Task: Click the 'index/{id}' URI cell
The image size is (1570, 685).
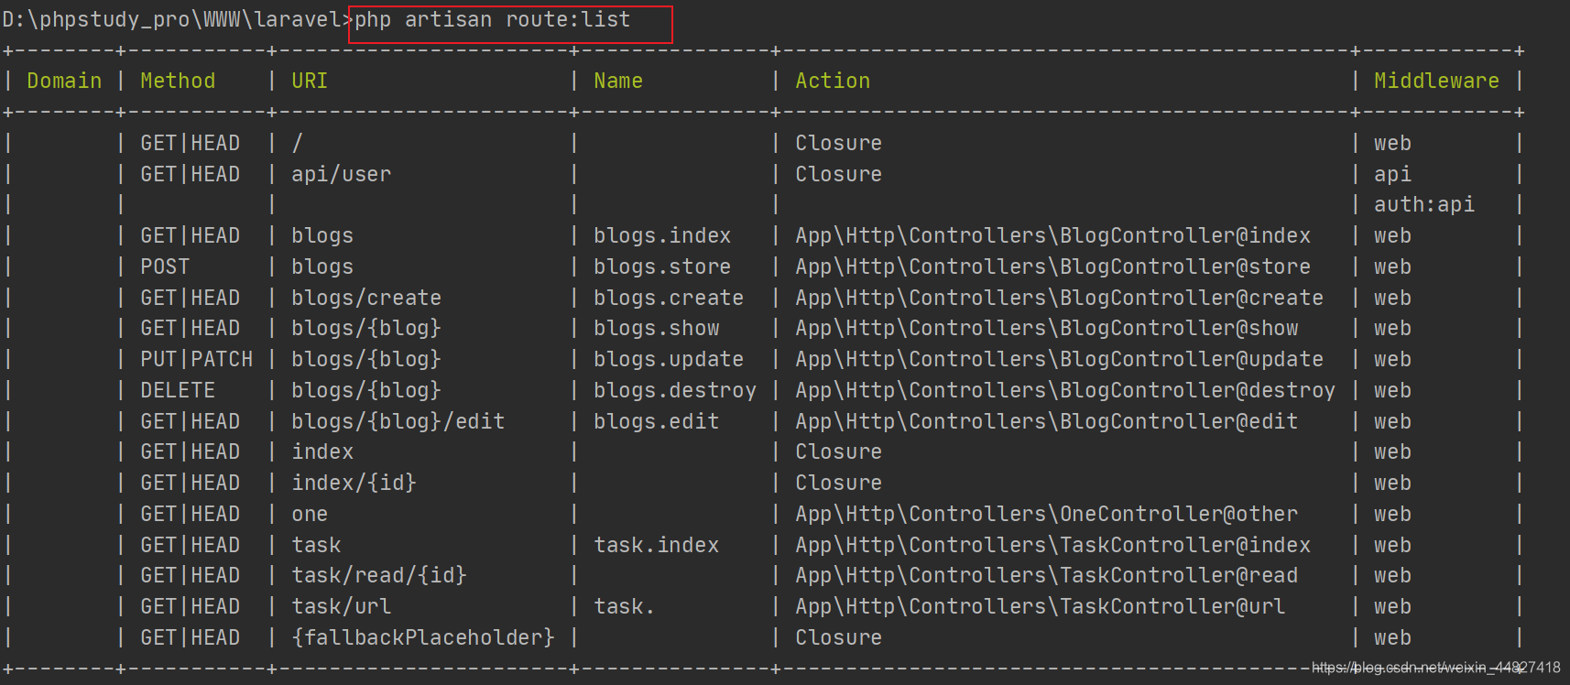Action: coord(354,483)
